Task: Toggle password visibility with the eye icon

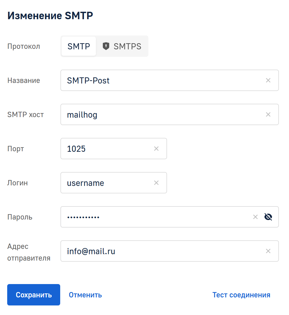Action: point(268,217)
